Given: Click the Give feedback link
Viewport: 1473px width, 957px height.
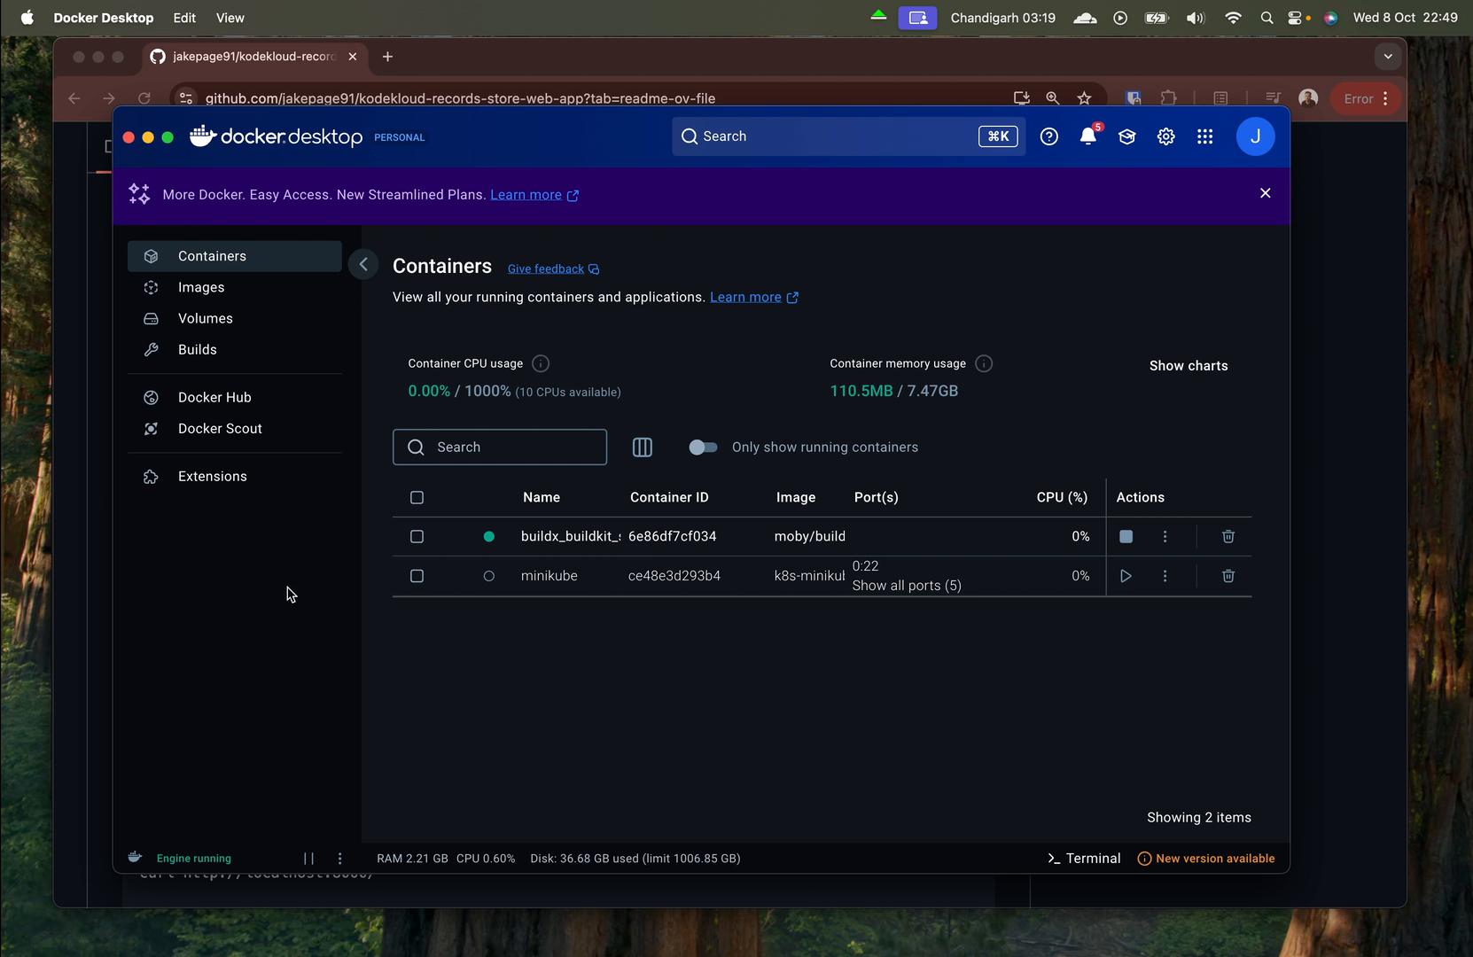Looking at the screenshot, I should [553, 268].
